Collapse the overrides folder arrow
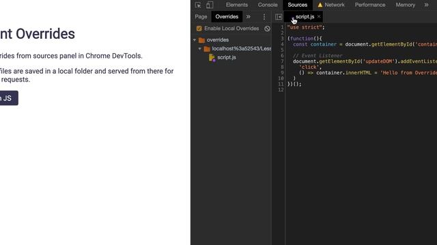The image size is (437, 245). point(195,40)
